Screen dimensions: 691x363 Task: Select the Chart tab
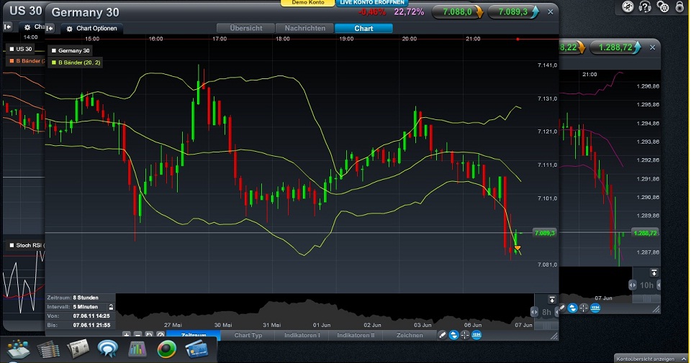363,28
